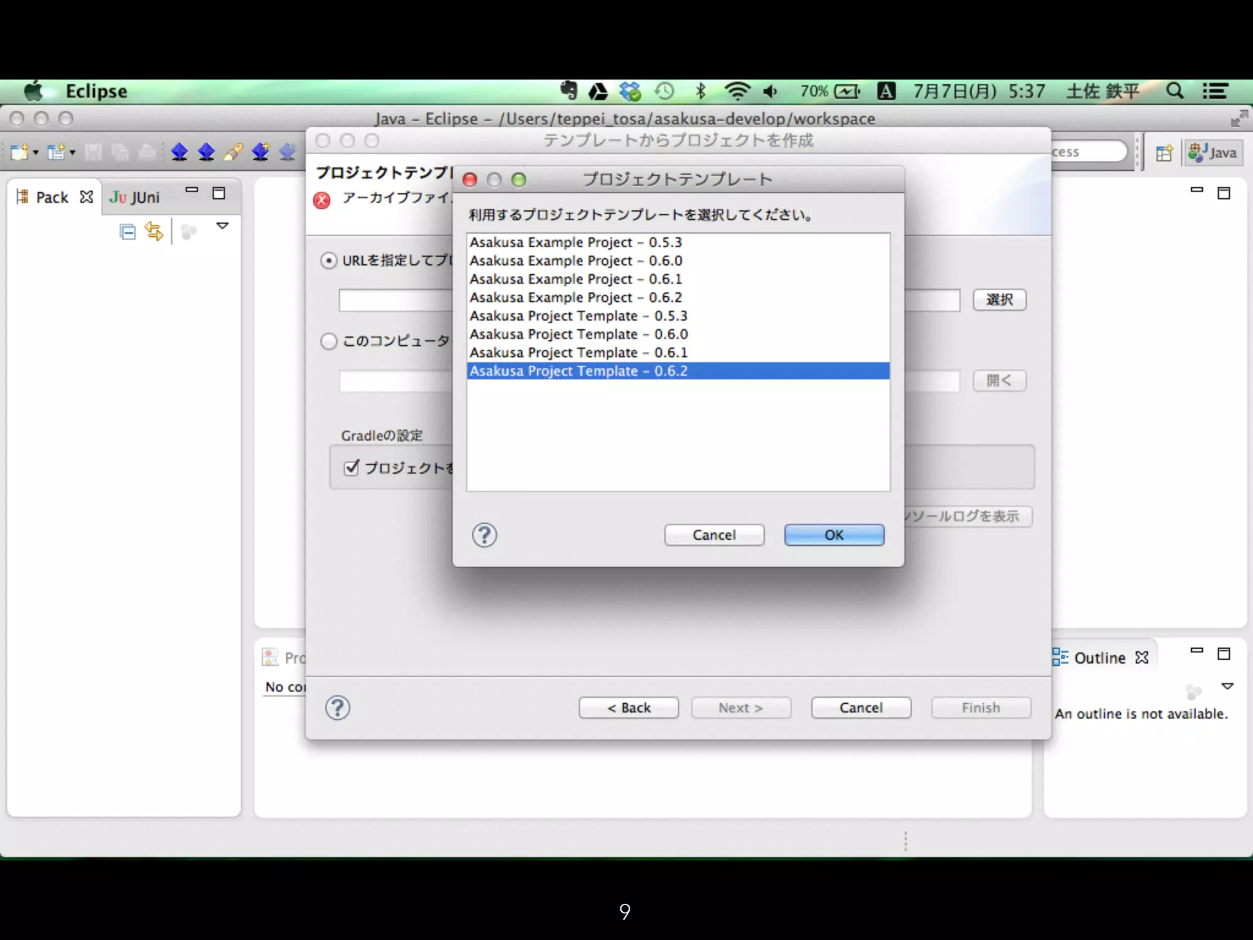Click the help icon in the template dialog

tap(484, 535)
